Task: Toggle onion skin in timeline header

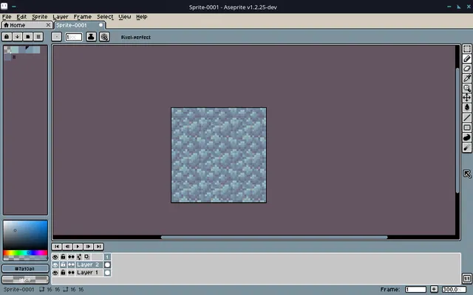Action: click(79, 257)
